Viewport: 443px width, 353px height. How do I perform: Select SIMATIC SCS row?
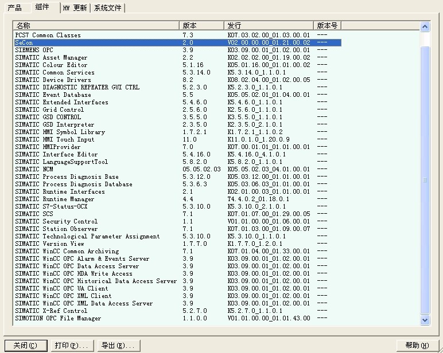click(178, 214)
